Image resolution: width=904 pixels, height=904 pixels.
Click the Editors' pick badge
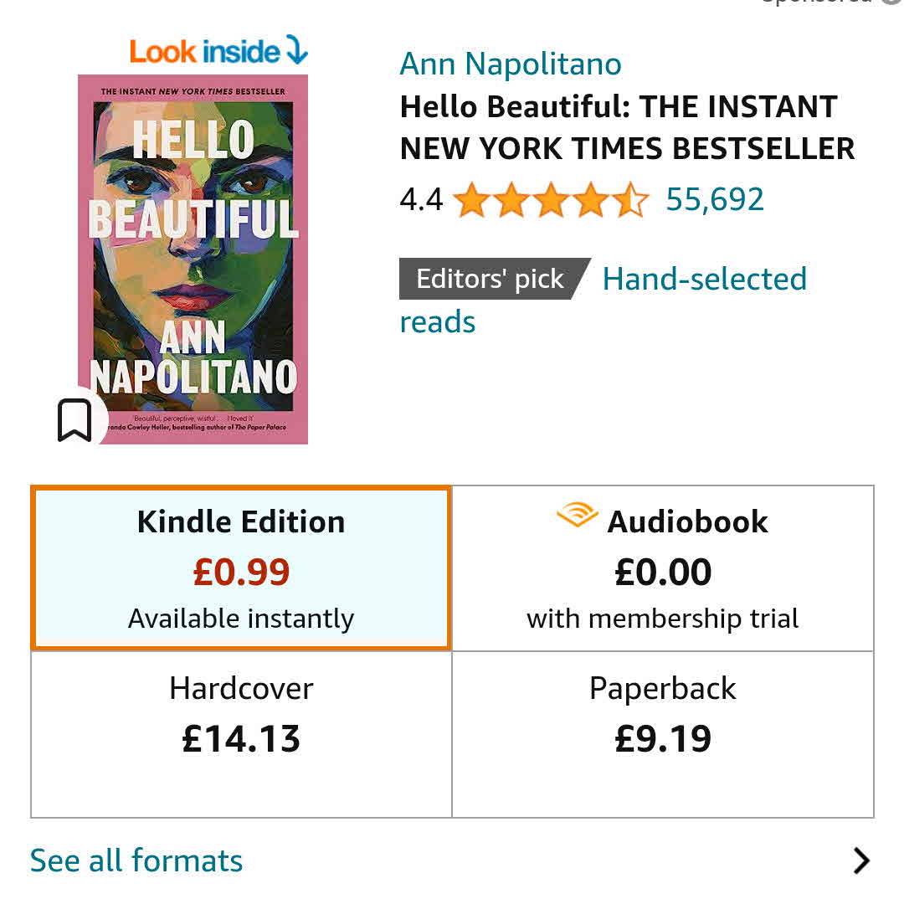491,279
